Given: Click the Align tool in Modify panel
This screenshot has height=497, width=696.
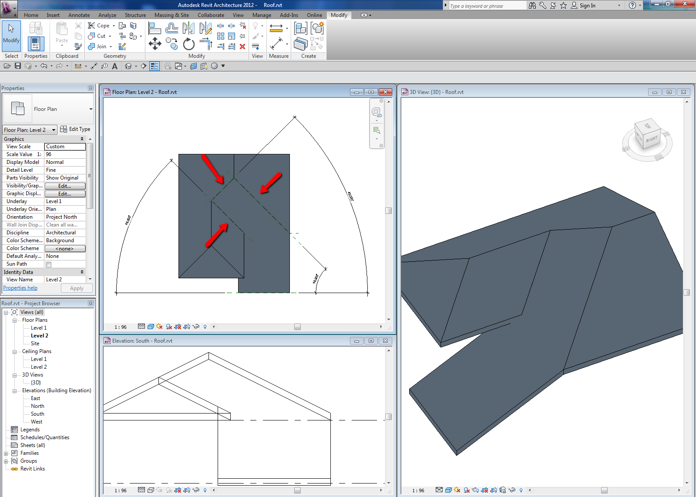Looking at the screenshot, I should pos(155,29).
